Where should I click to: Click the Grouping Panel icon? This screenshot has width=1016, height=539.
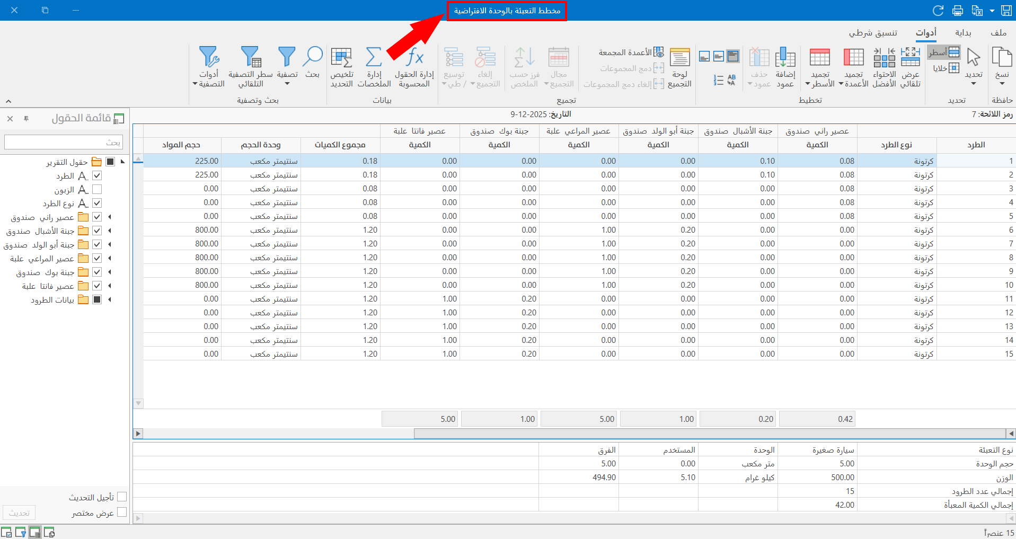coord(679,57)
